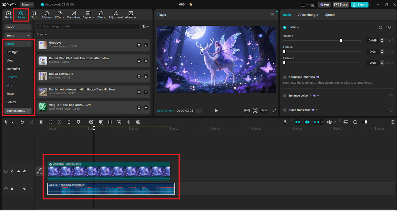Select the Hot Bgm category
This screenshot has height=211, width=400.
[12, 52]
